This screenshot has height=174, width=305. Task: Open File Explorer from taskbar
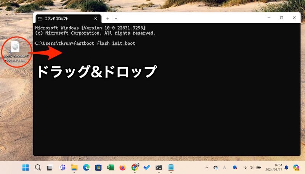pos(74,168)
